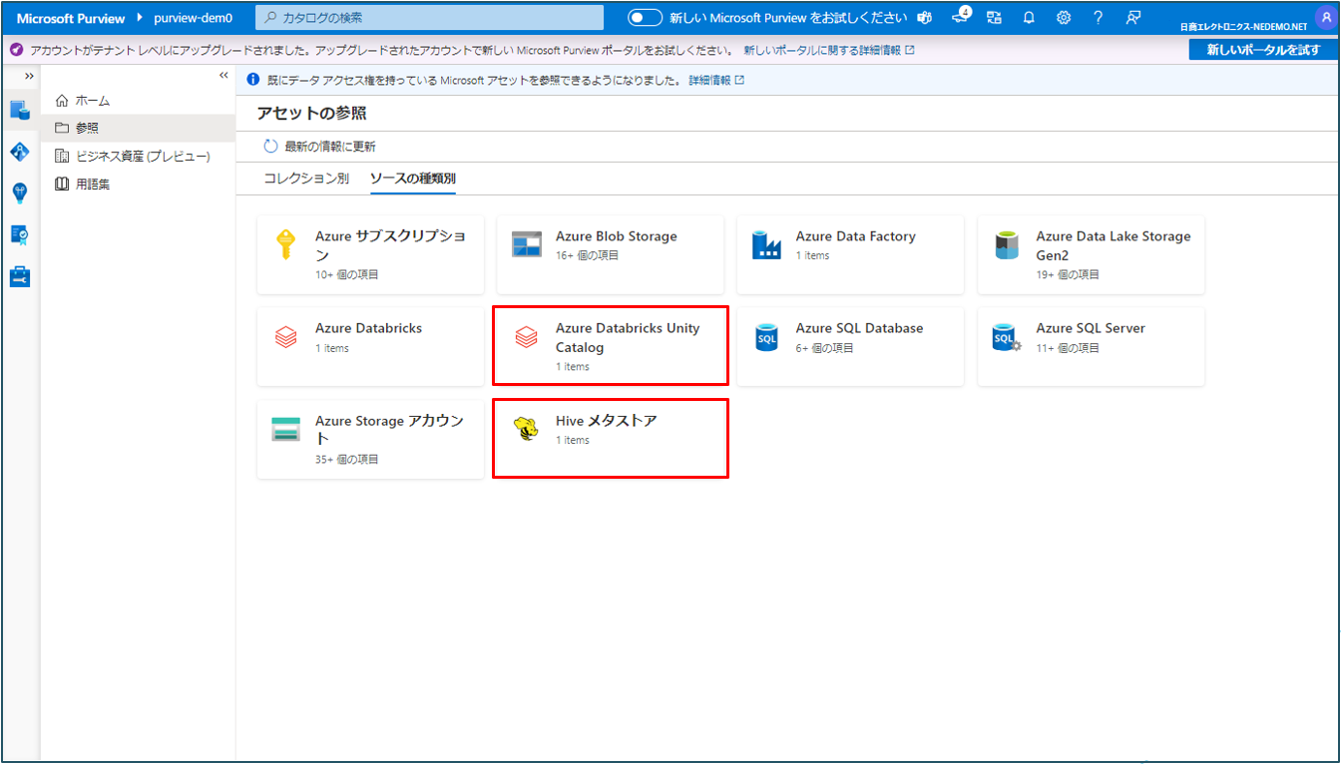Open the Management toolbox icon
Image resolution: width=1341 pixels, height=764 pixels.
(x=20, y=276)
